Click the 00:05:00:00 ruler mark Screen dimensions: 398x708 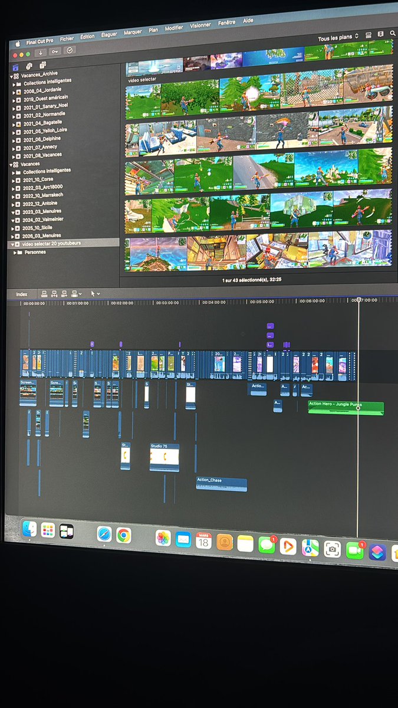262,301
